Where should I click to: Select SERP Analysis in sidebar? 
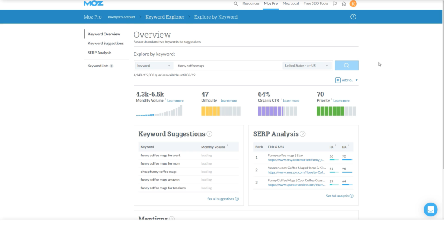click(x=99, y=53)
